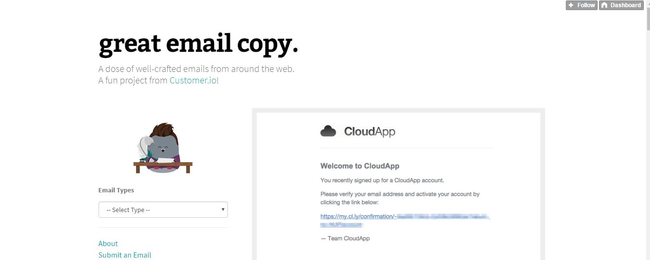
Task: Click the Submit an Email link
Action: coord(125,255)
